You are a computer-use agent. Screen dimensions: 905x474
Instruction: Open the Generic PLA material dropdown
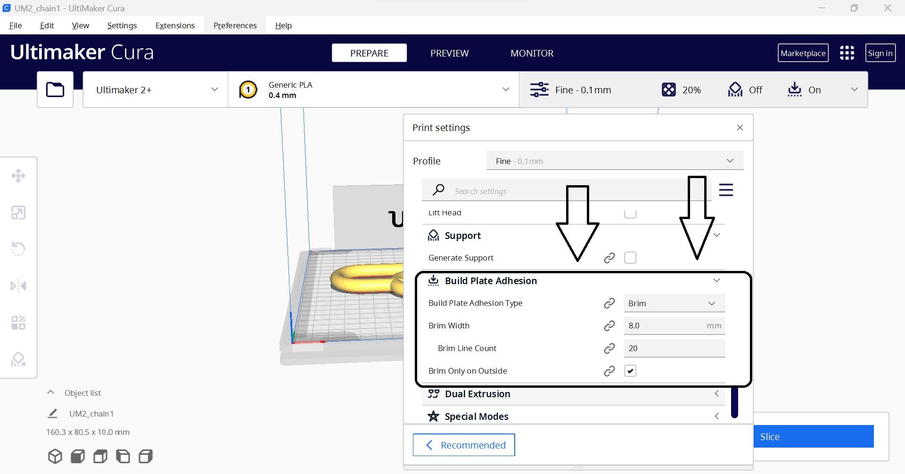(x=374, y=90)
